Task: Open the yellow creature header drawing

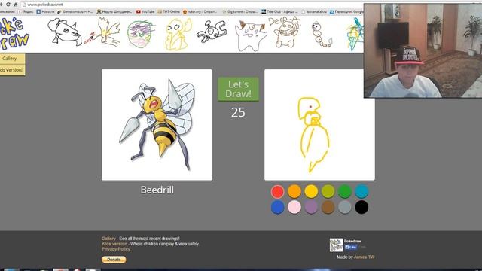Action: 177,34
